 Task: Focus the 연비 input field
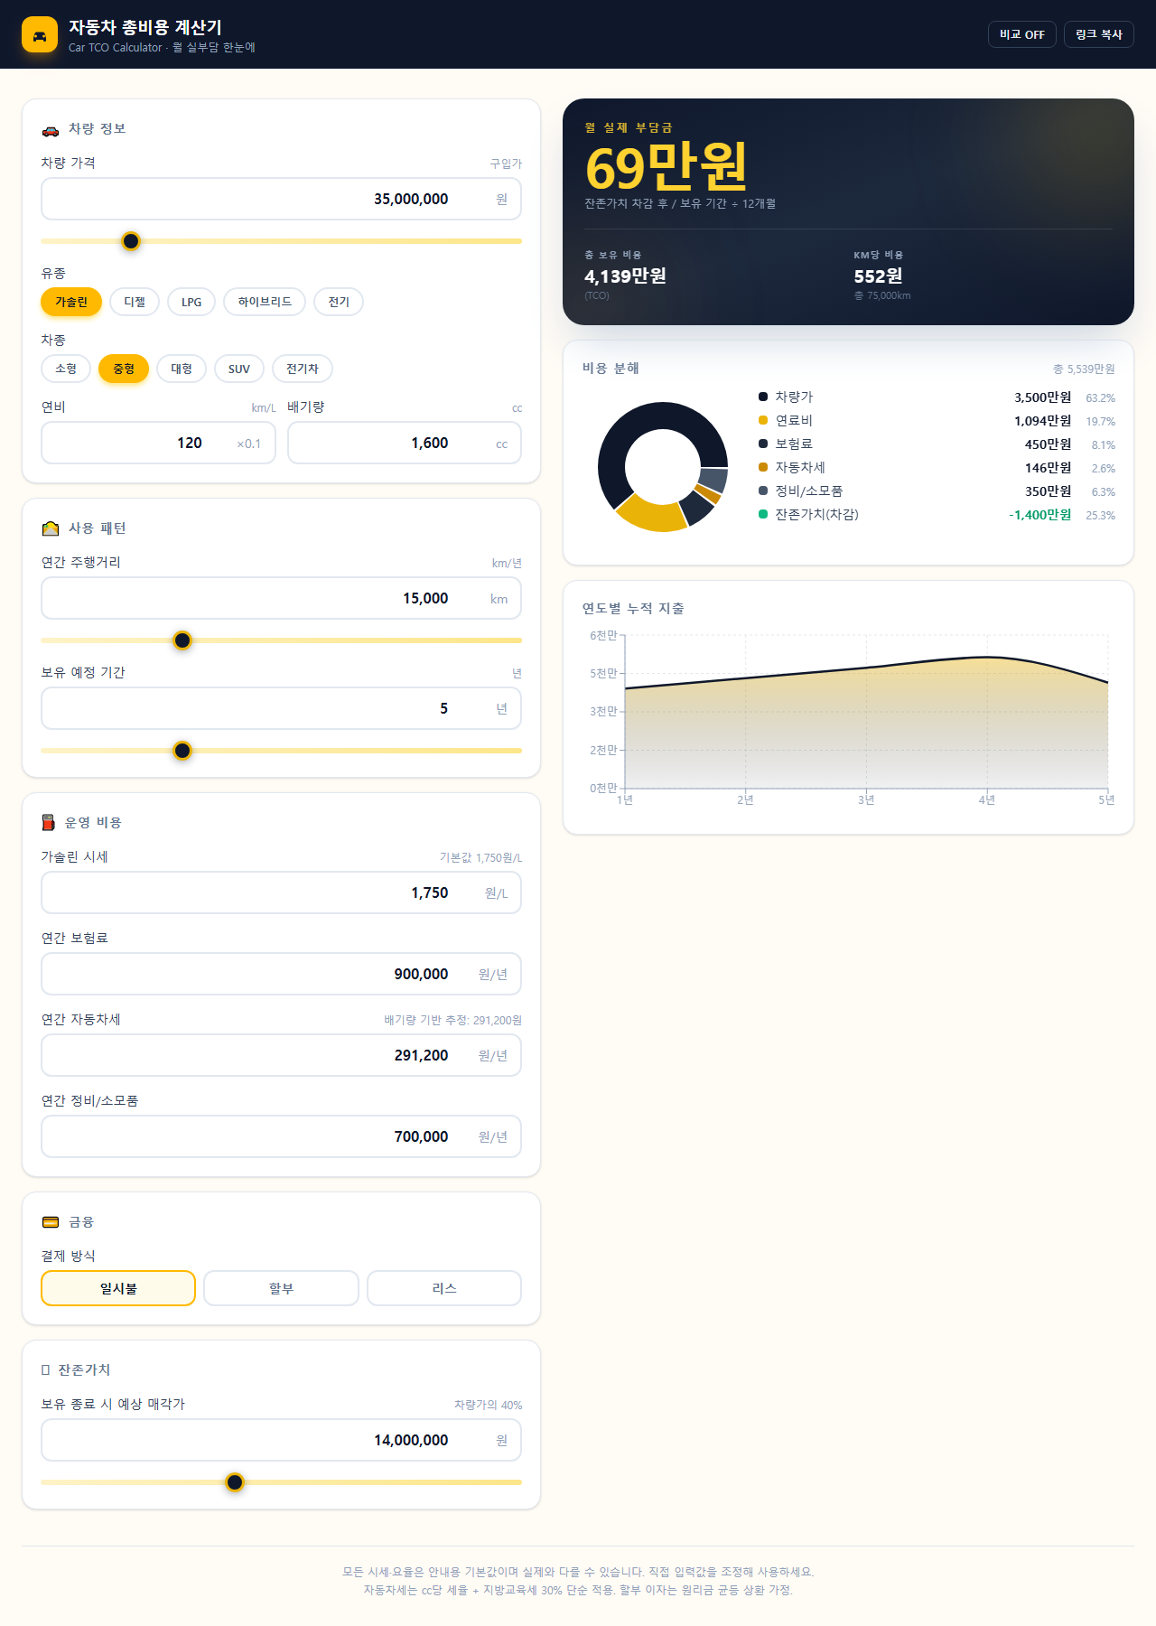coord(158,443)
